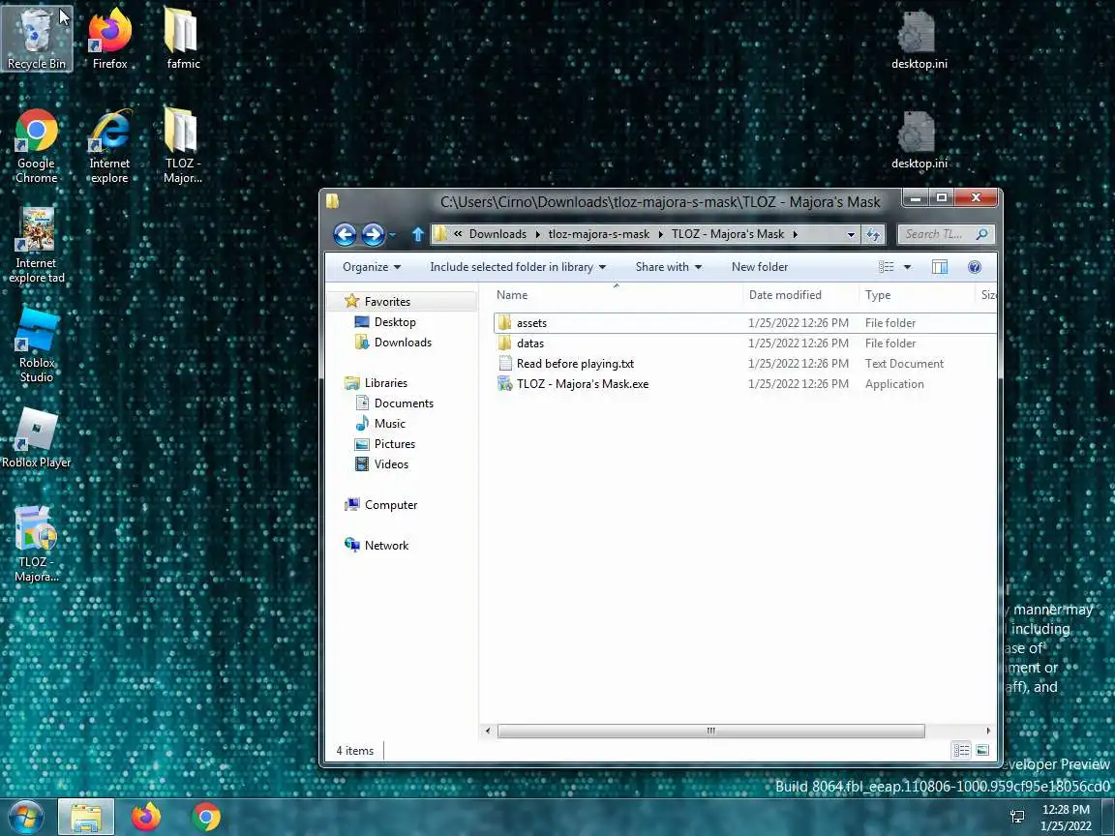Open the Windows Start orb
1115x836 pixels.
(25, 817)
